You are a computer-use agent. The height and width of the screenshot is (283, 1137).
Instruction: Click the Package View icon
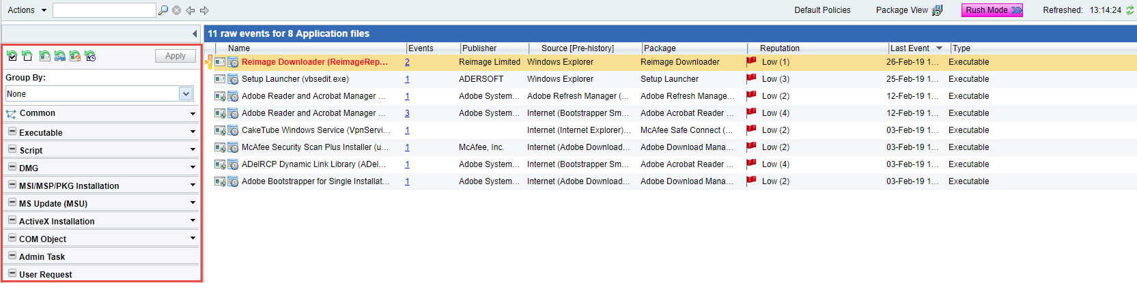pos(937,10)
